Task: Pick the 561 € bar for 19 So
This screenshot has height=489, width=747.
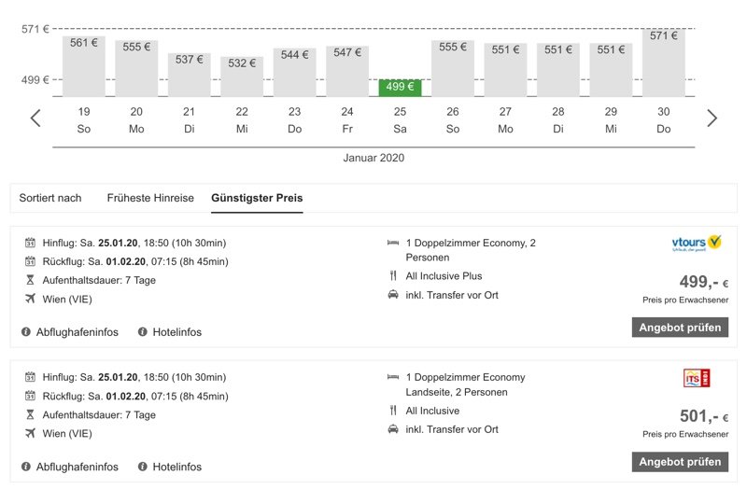Action: pos(84,66)
